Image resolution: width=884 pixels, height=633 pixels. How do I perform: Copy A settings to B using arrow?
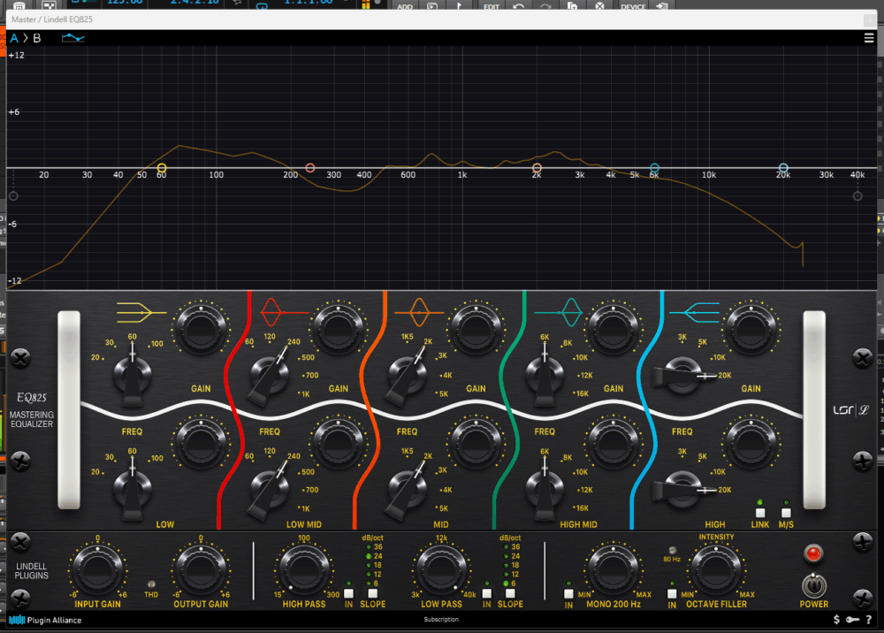pos(26,38)
